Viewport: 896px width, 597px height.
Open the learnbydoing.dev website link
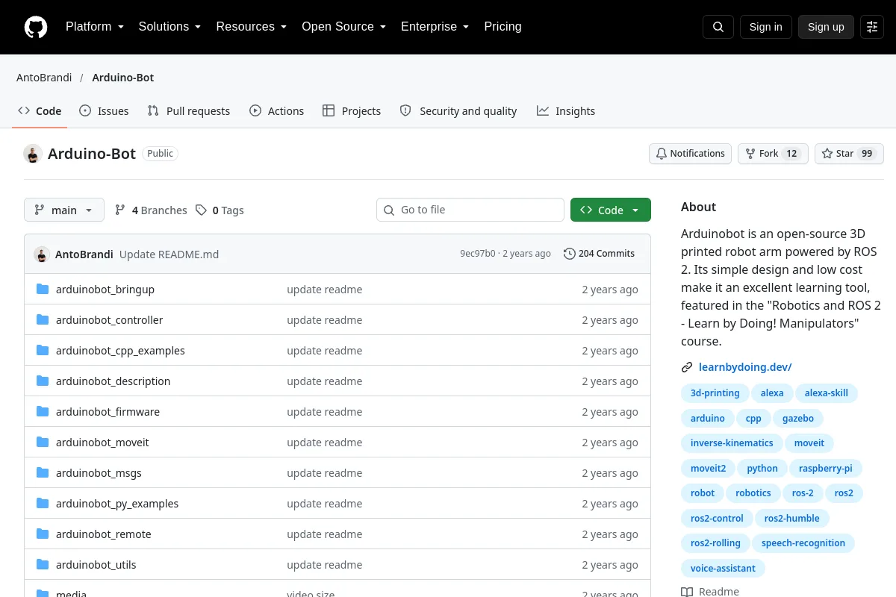[x=745, y=367]
